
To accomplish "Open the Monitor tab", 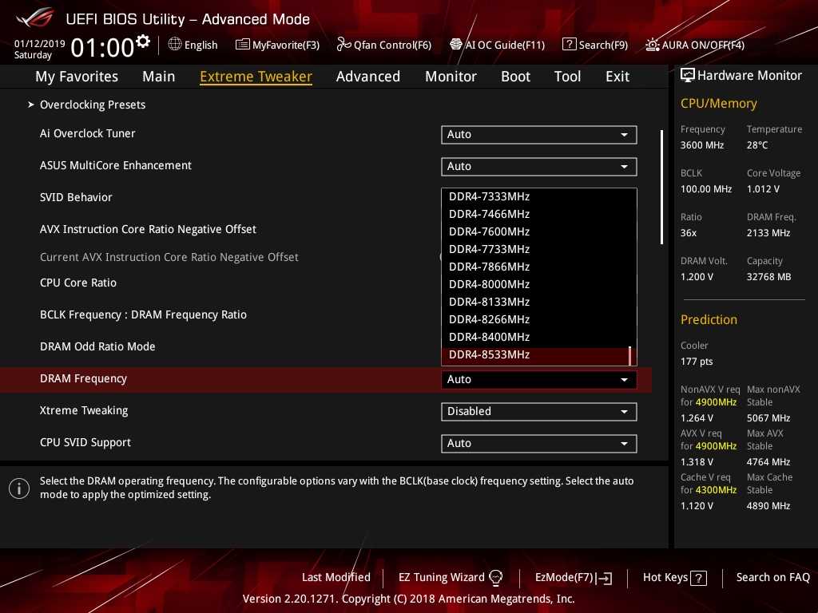I will click(x=451, y=77).
